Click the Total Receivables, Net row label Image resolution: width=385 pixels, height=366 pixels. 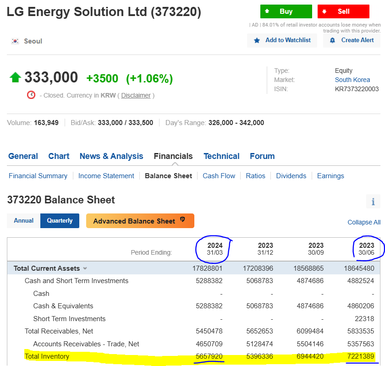tap(59, 331)
